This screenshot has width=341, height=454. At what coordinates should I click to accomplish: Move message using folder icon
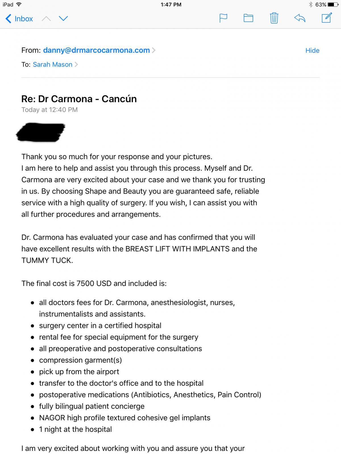pos(248,18)
